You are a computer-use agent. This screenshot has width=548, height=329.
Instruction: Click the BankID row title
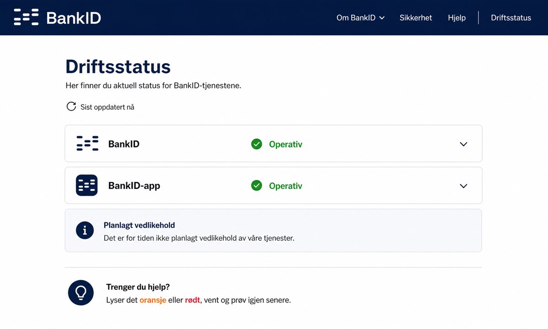point(124,144)
